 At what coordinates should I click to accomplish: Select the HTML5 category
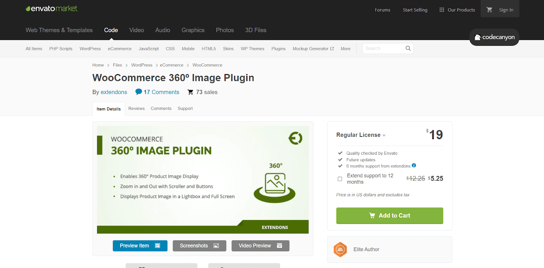tap(209, 49)
